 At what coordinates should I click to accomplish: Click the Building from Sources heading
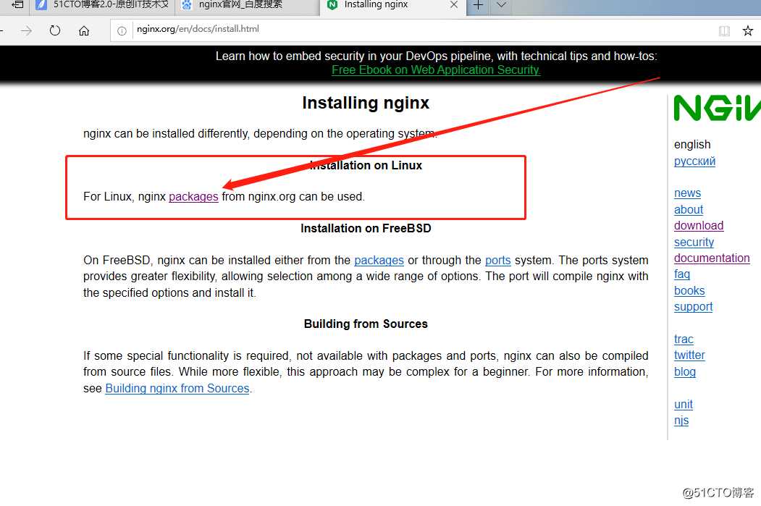pos(366,324)
